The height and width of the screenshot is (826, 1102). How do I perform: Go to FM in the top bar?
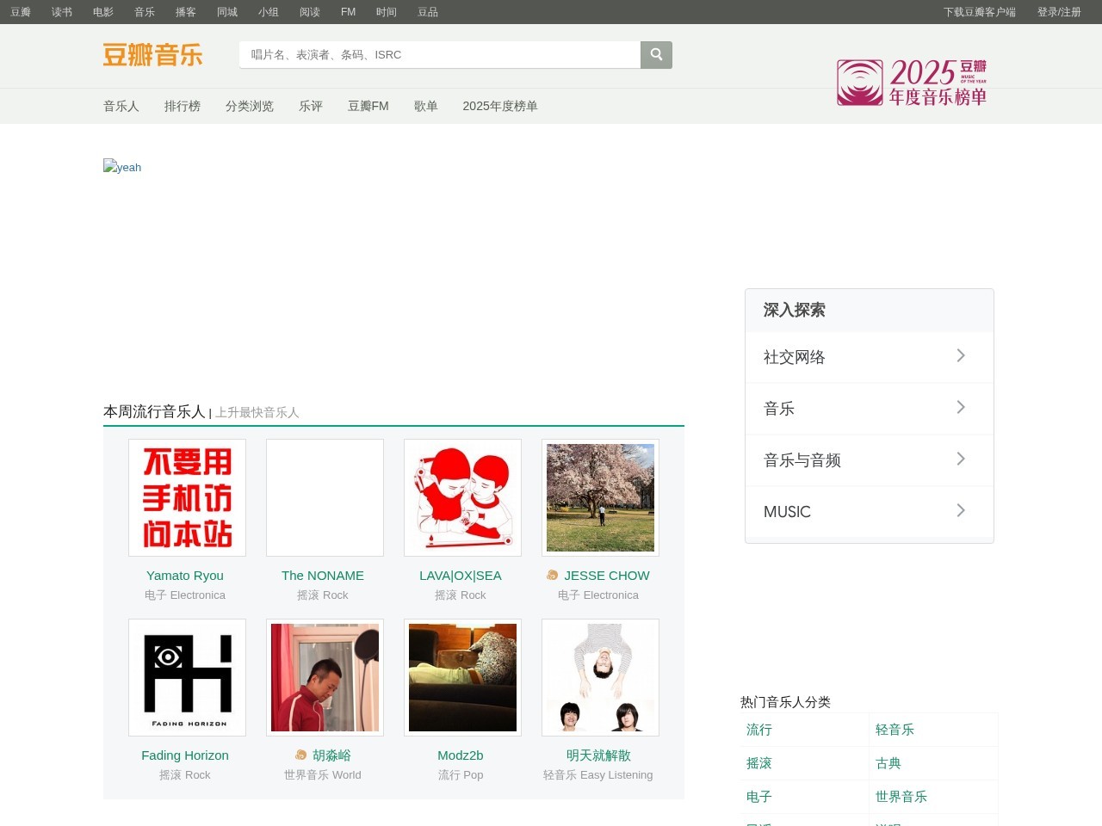349,12
